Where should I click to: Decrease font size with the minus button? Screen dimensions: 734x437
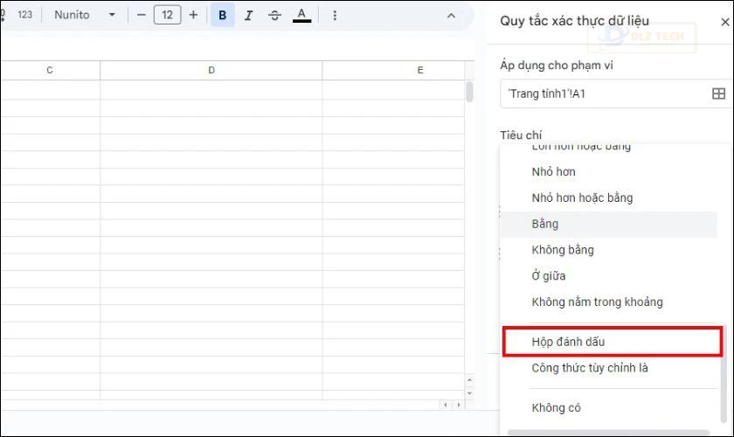click(142, 16)
